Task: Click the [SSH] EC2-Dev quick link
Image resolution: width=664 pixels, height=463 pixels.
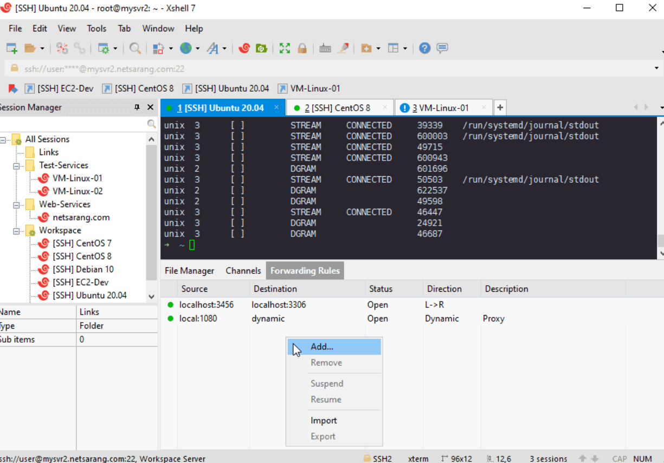Action: click(x=65, y=88)
